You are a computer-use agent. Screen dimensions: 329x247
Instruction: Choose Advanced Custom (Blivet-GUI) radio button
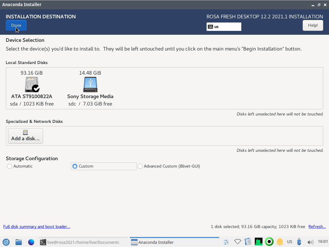140,166
